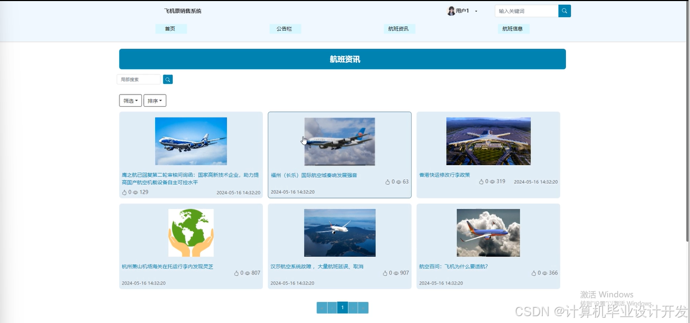Click the date on 福州（长乐）card
This screenshot has width=690, height=323.
tap(292, 192)
